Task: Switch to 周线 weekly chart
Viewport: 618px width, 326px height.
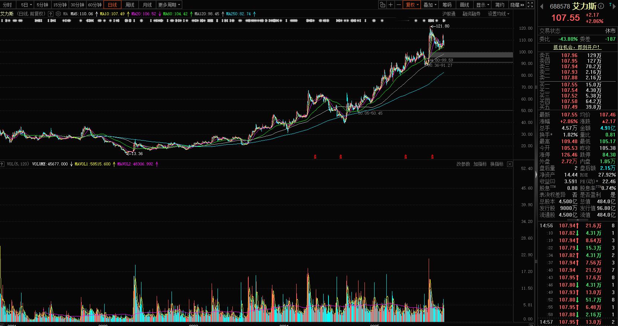Action: 130,5
